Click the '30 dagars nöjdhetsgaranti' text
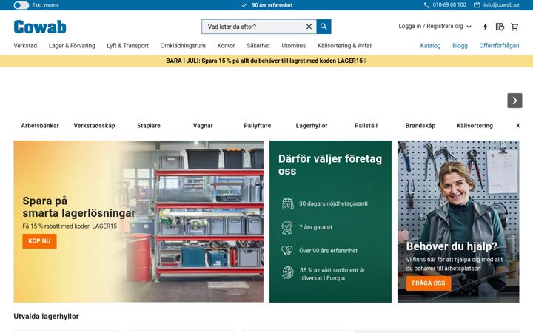 [333, 203]
